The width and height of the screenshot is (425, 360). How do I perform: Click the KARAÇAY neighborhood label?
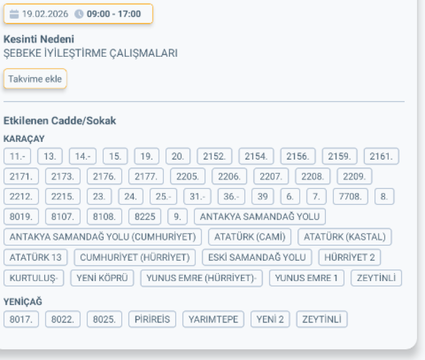pyautogui.click(x=24, y=139)
